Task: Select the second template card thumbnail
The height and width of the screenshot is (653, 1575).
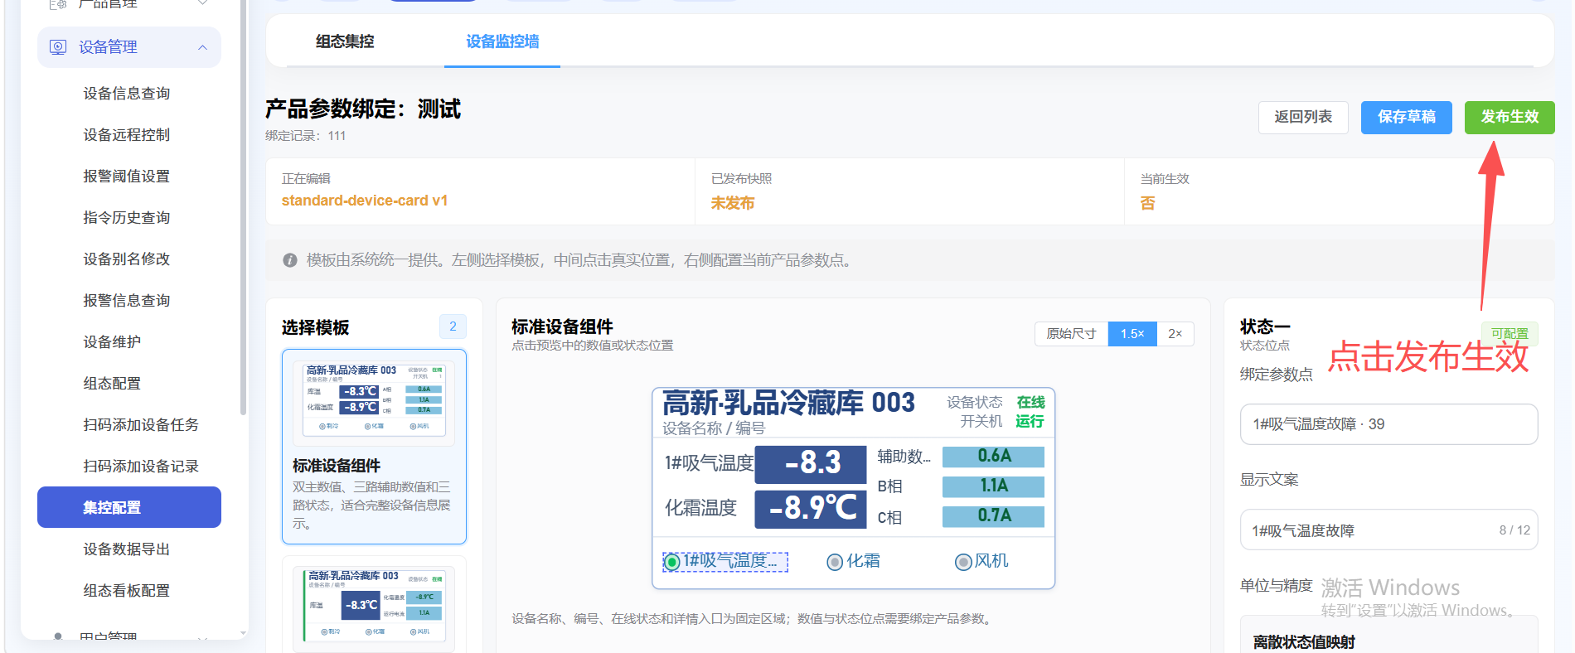Action: coord(375,607)
